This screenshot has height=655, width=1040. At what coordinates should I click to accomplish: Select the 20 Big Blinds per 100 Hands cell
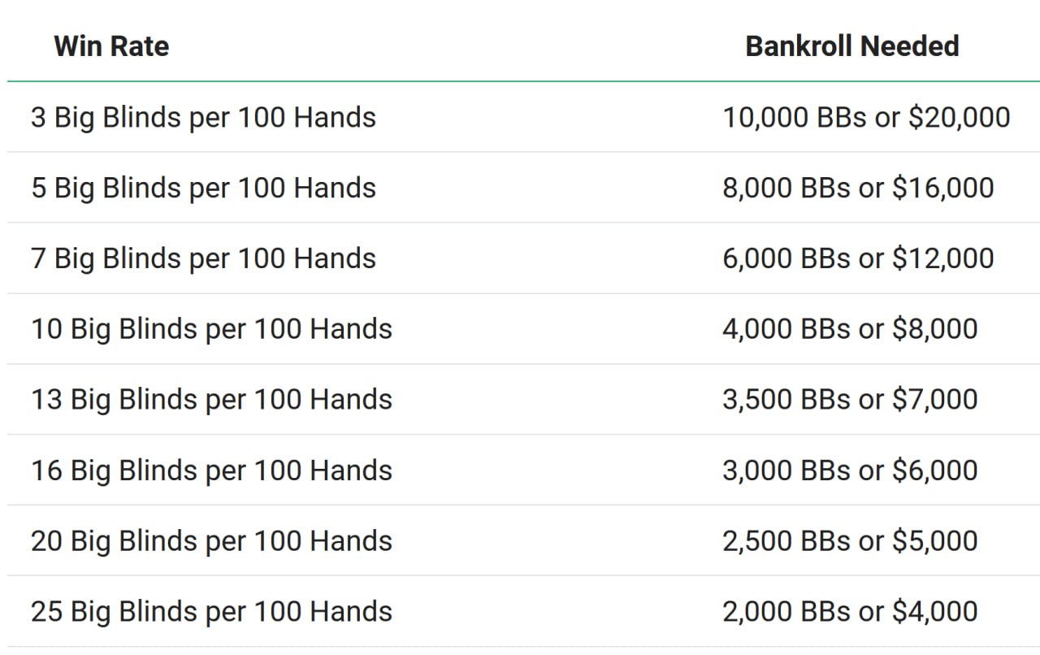[x=211, y=541]
